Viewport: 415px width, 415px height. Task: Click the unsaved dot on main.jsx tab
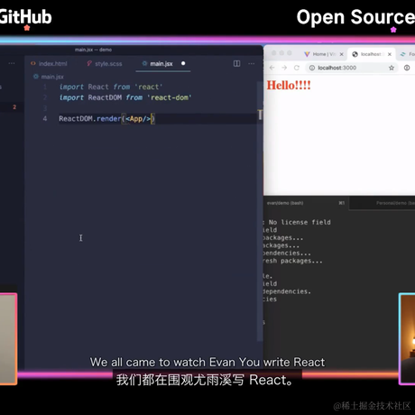coord(183,63)
